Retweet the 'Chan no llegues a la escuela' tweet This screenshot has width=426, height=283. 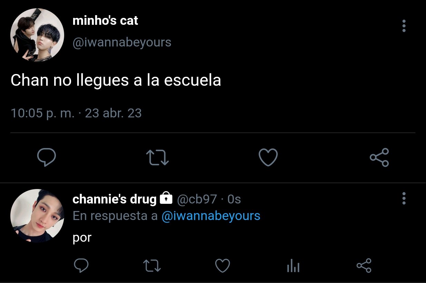tap(157, 158)
